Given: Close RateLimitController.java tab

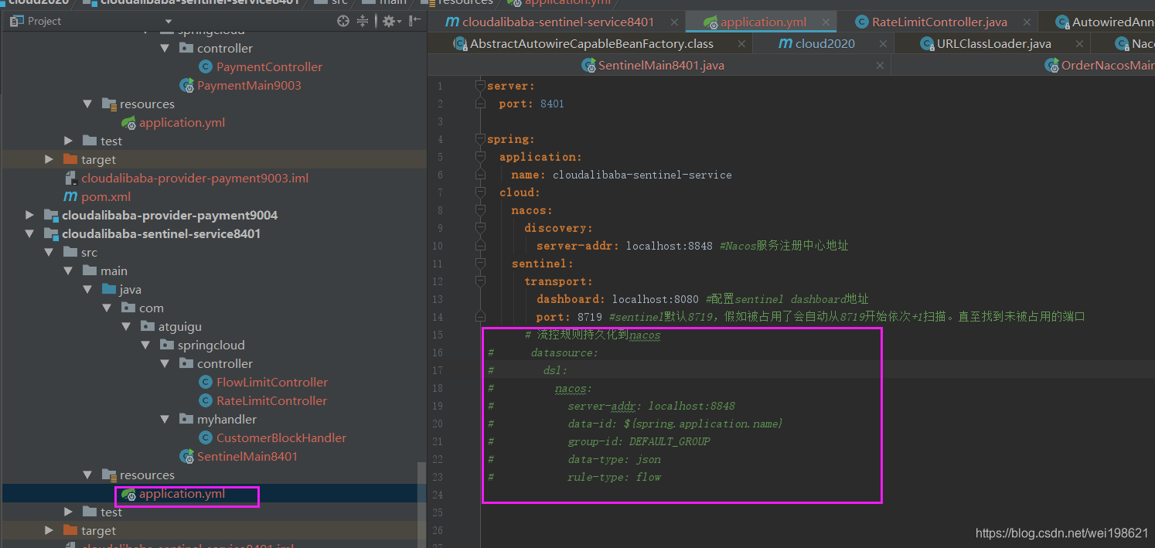Looking at the screenshot, I should pos(1027,22).
